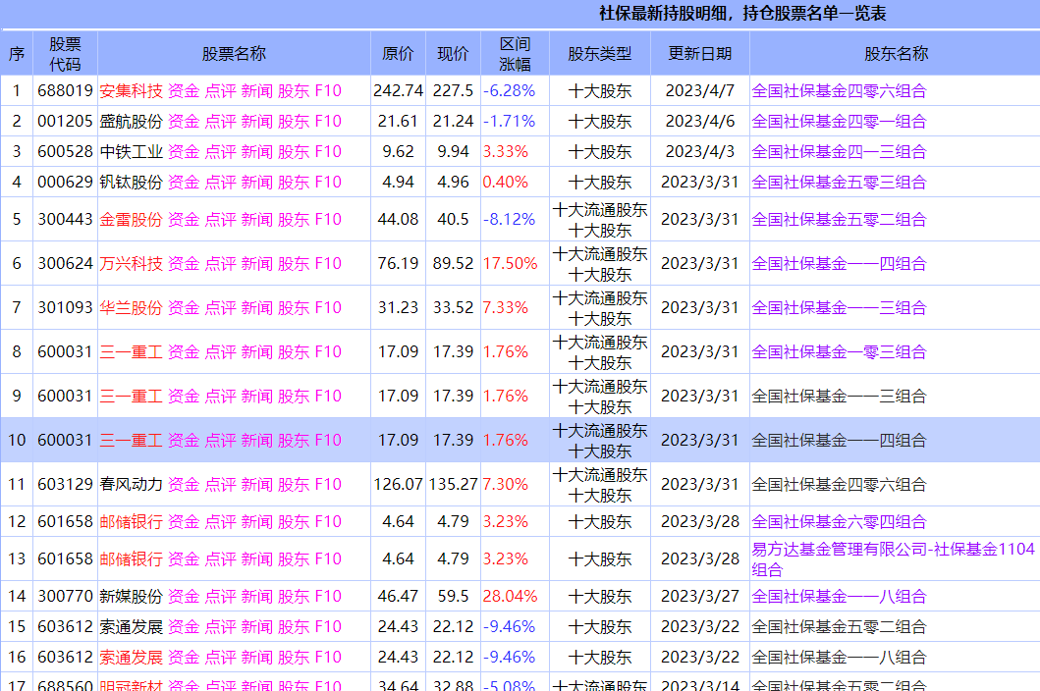Click stock code 688019
This screenshot has width=1040, height=691.
pyautogui.click(x=65, y=91)
